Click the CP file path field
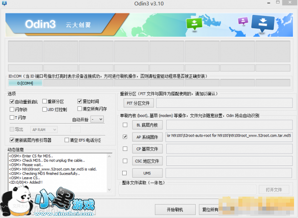This screenshot has height=218, width=298. [x=229, y=149]
